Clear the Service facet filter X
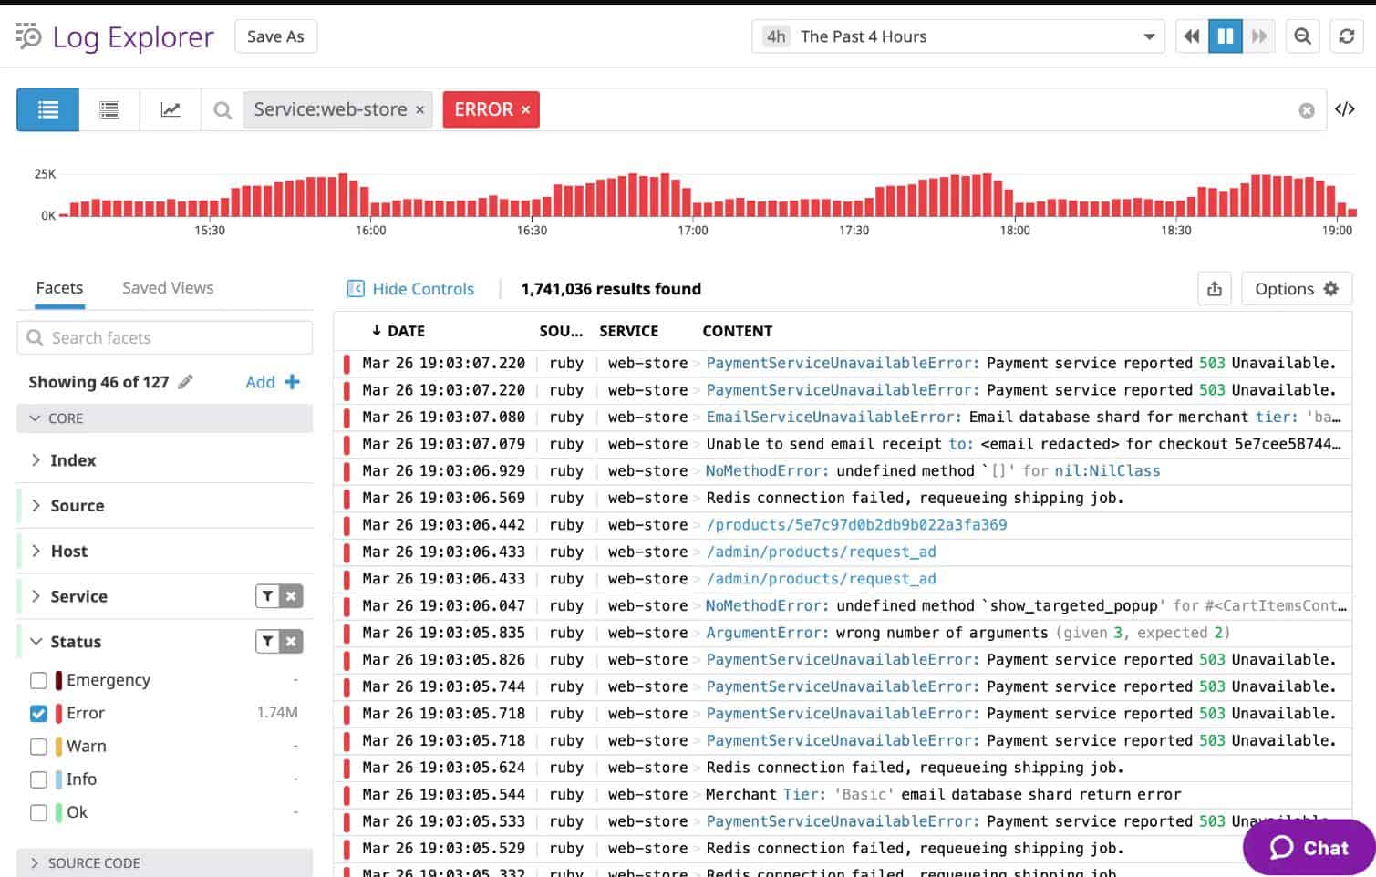The image size is (1376, 877). click(291, 596)
